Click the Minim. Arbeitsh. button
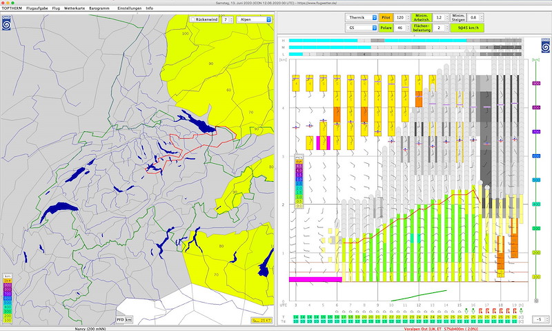 422,17
